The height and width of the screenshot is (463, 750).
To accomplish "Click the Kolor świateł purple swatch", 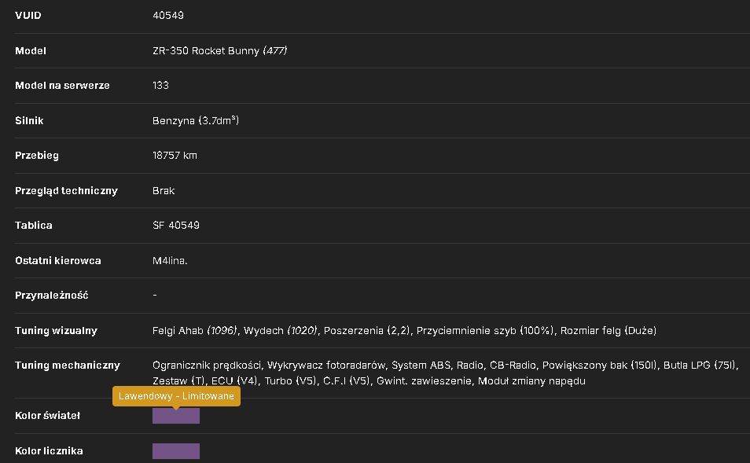I will pos(176,416).
